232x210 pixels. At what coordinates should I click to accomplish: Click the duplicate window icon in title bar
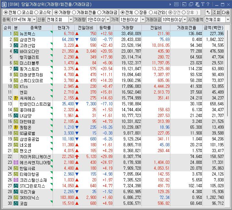[x=191, y=5]
